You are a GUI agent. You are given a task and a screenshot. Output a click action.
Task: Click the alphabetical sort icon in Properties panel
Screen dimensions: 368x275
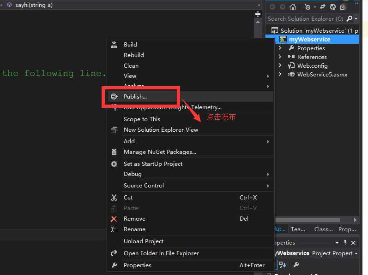pyautogui.click(x=283, y=265)
